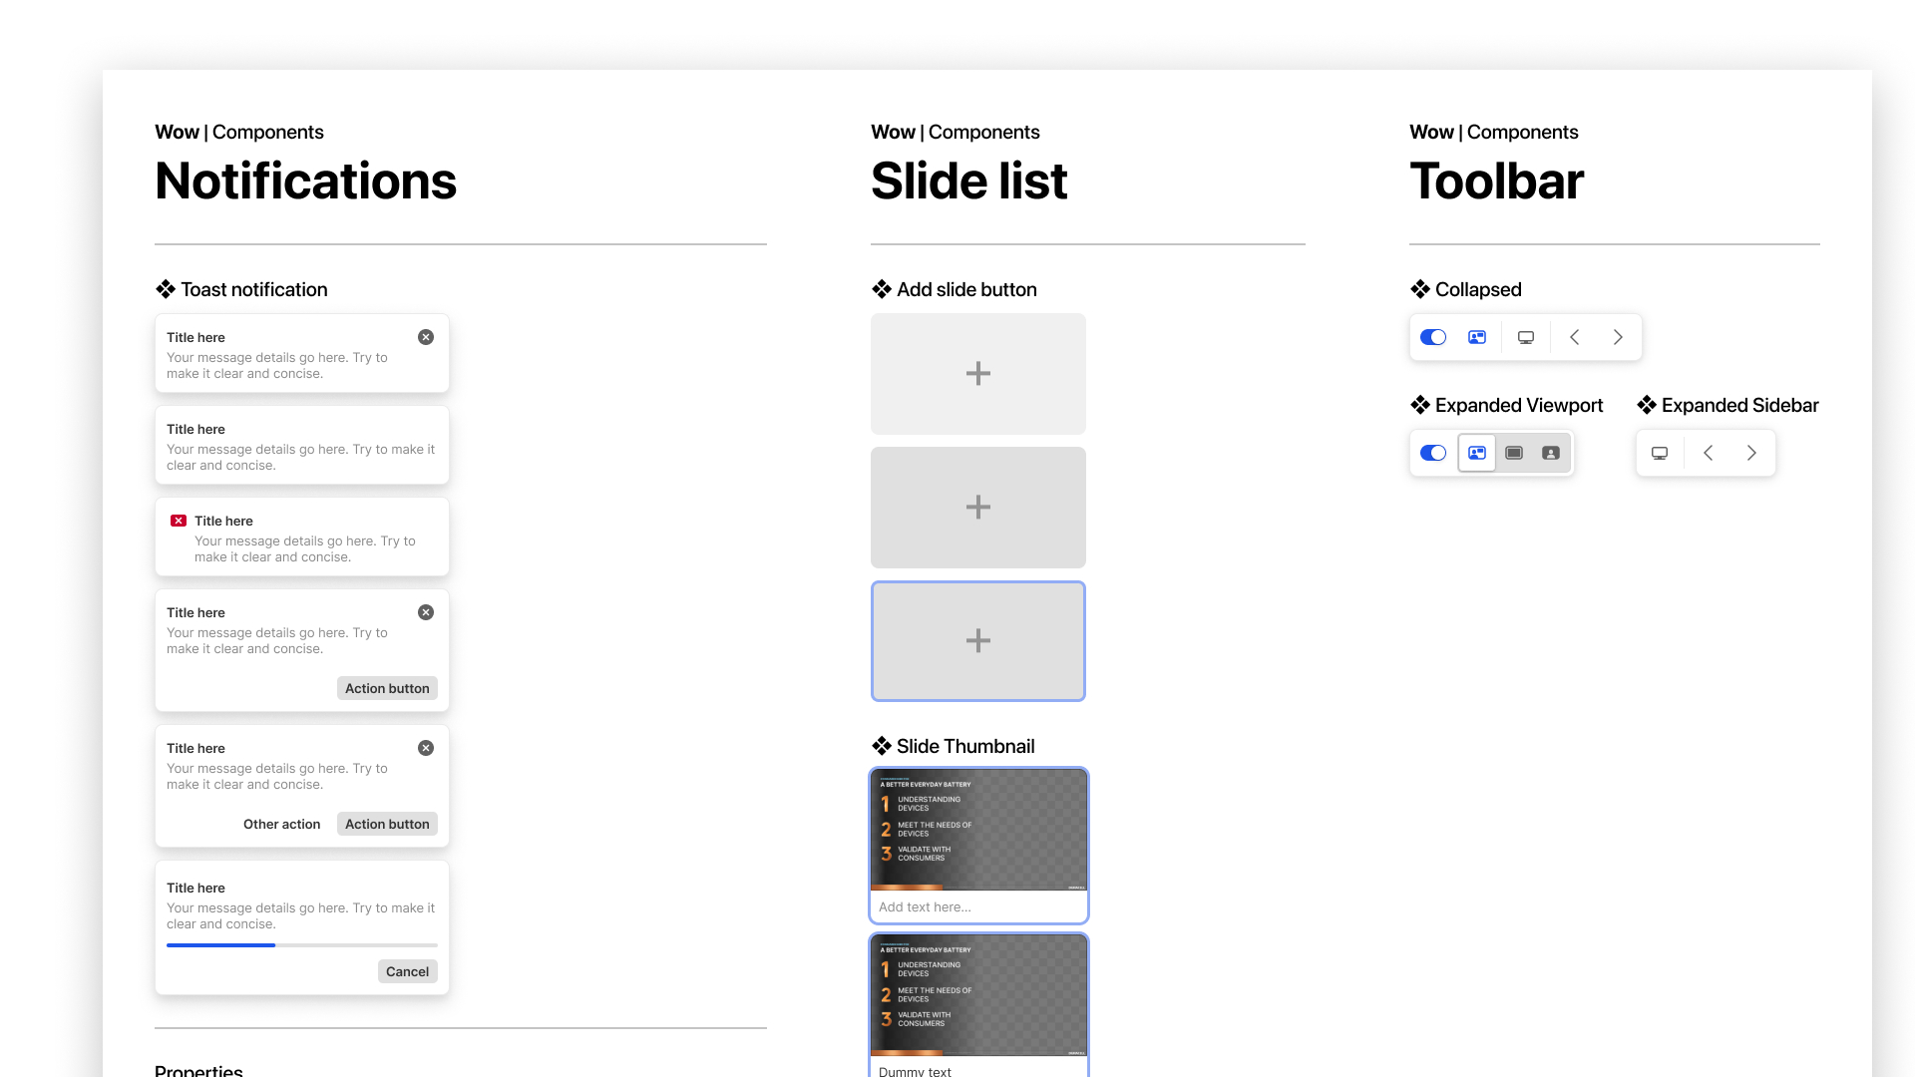Select slide-only layout in the Expanded Viewport toolbar
This screenshot has width=1915, height=1077.
[1514, 453]
